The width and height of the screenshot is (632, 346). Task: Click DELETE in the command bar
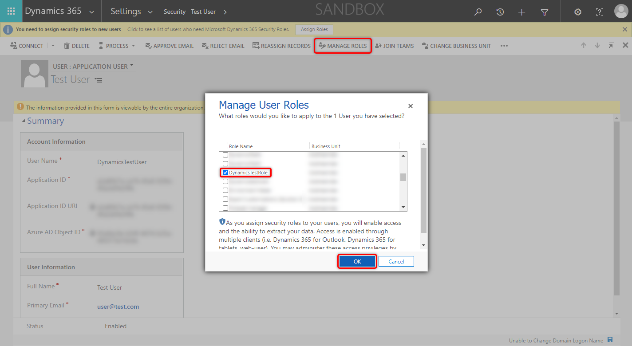pyautogui.click(x=77, y=46)
